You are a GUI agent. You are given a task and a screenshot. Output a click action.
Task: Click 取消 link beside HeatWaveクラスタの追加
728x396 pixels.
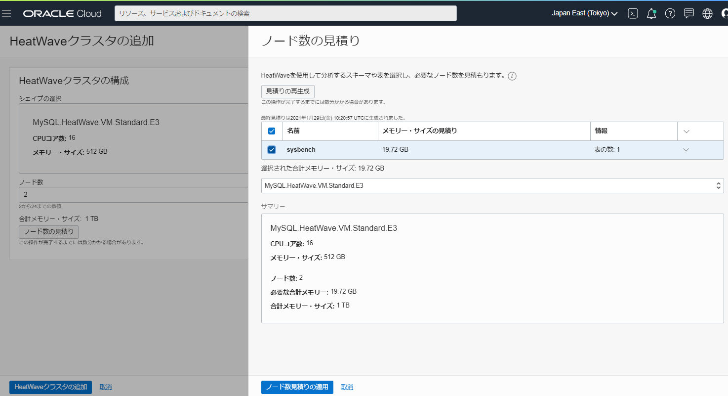point(106,387)
